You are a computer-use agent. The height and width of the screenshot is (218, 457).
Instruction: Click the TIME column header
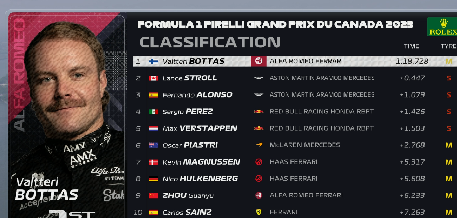point(412,46)
